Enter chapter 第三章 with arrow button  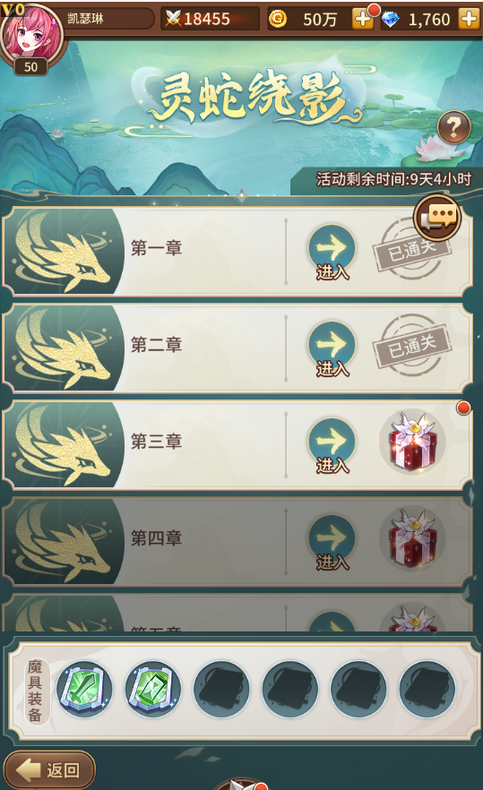[332, 445]
